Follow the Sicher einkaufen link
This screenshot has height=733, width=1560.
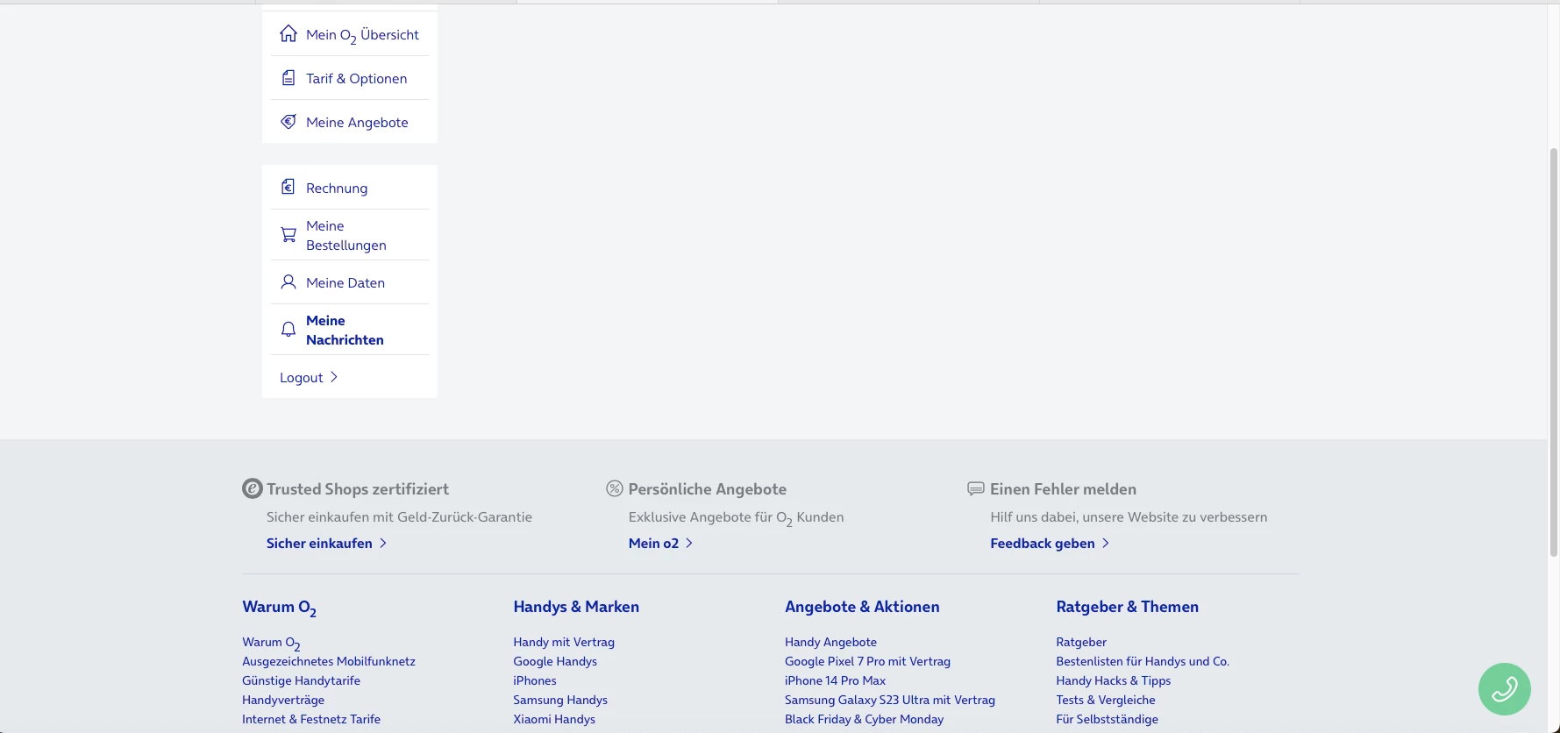pos(319,544)
